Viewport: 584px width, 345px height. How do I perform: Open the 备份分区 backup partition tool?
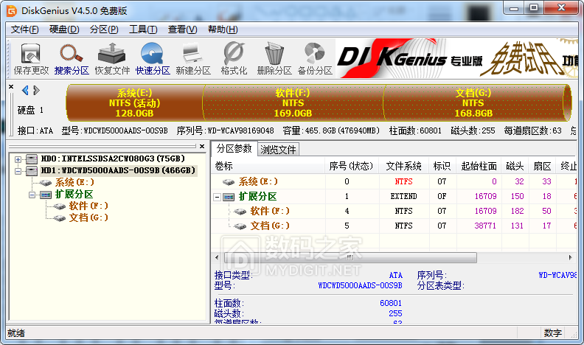[x=315, y=59]
